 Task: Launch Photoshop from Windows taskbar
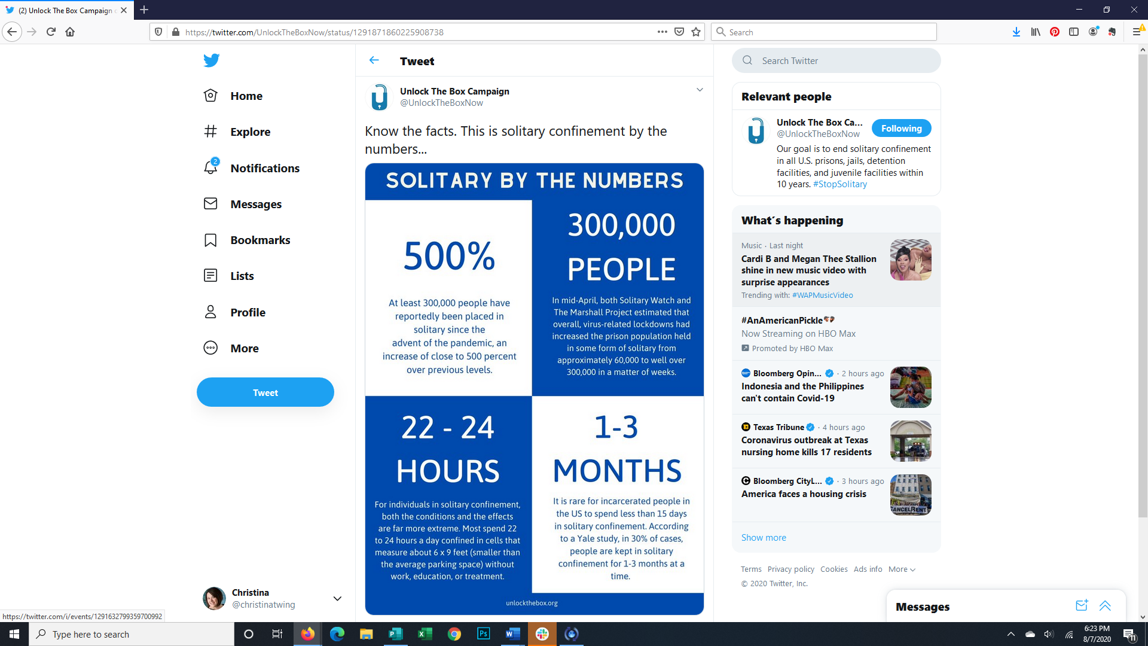[x=483, y=634]
